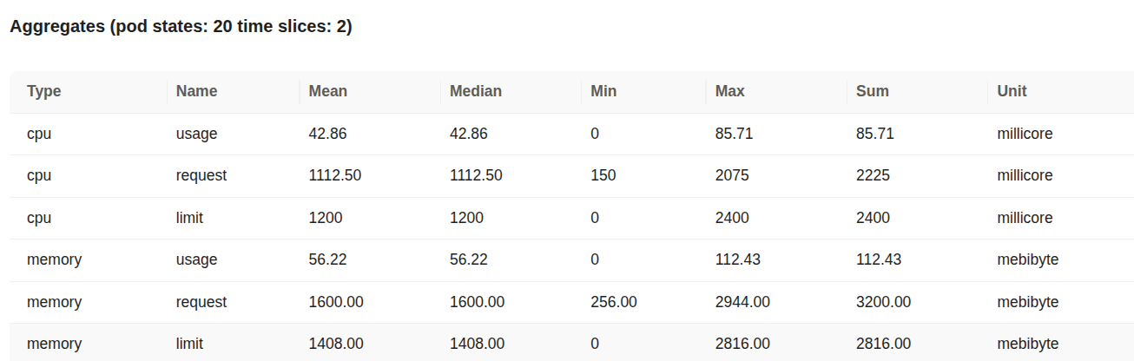Sort by the Sum column header
The height and width of the screenshot is (361, 1134).
pos(873,91)
